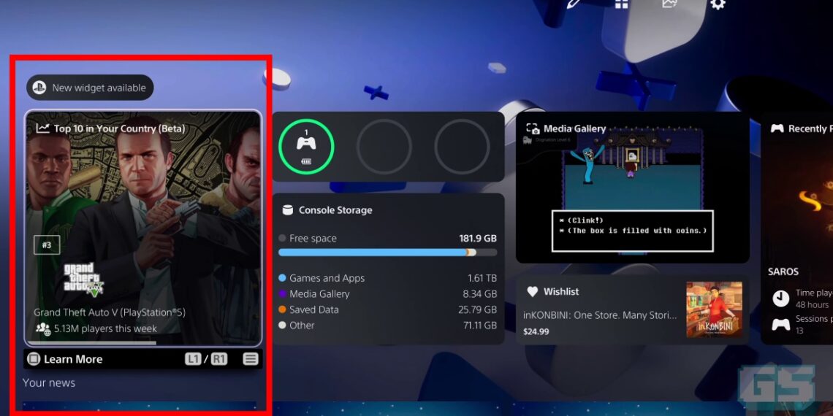Viewport: 833px width, 416px height.
Task: Open the Media Gallery widget title
Action: click(x=575, y=128)
